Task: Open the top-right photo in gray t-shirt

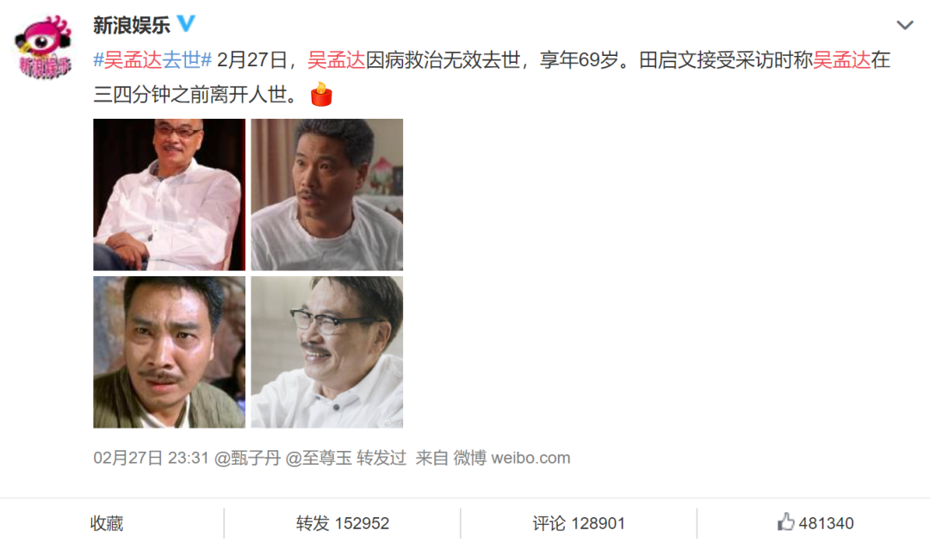Action: [327, 194]
